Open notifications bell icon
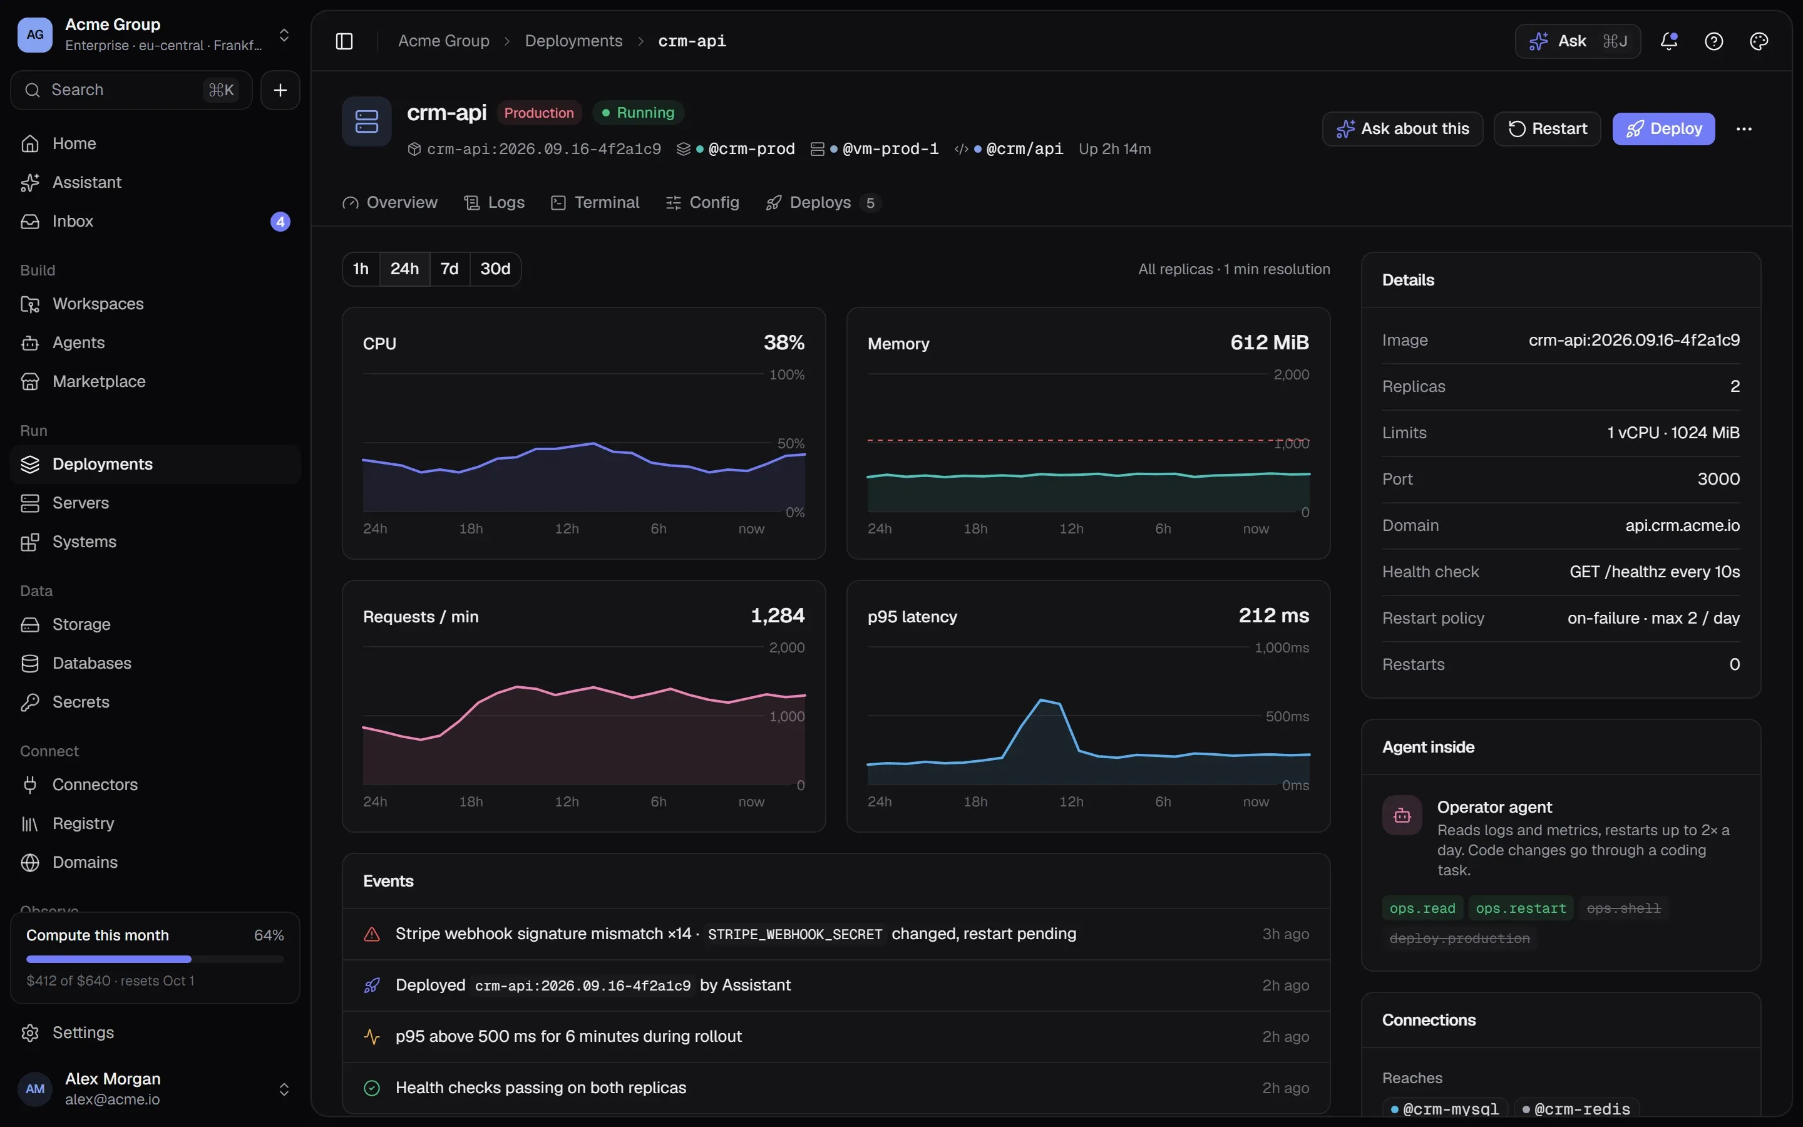Image resolution: width=1803 pixels, height=1127 pixels. (1669, 41)
